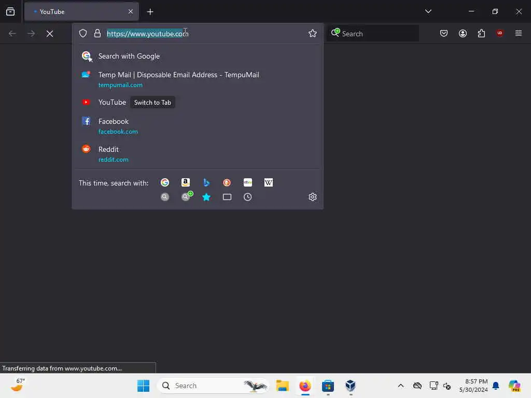This screenshot has width=531, height=398.
Task: Search in open Tabs
Action: coord(227,197)
